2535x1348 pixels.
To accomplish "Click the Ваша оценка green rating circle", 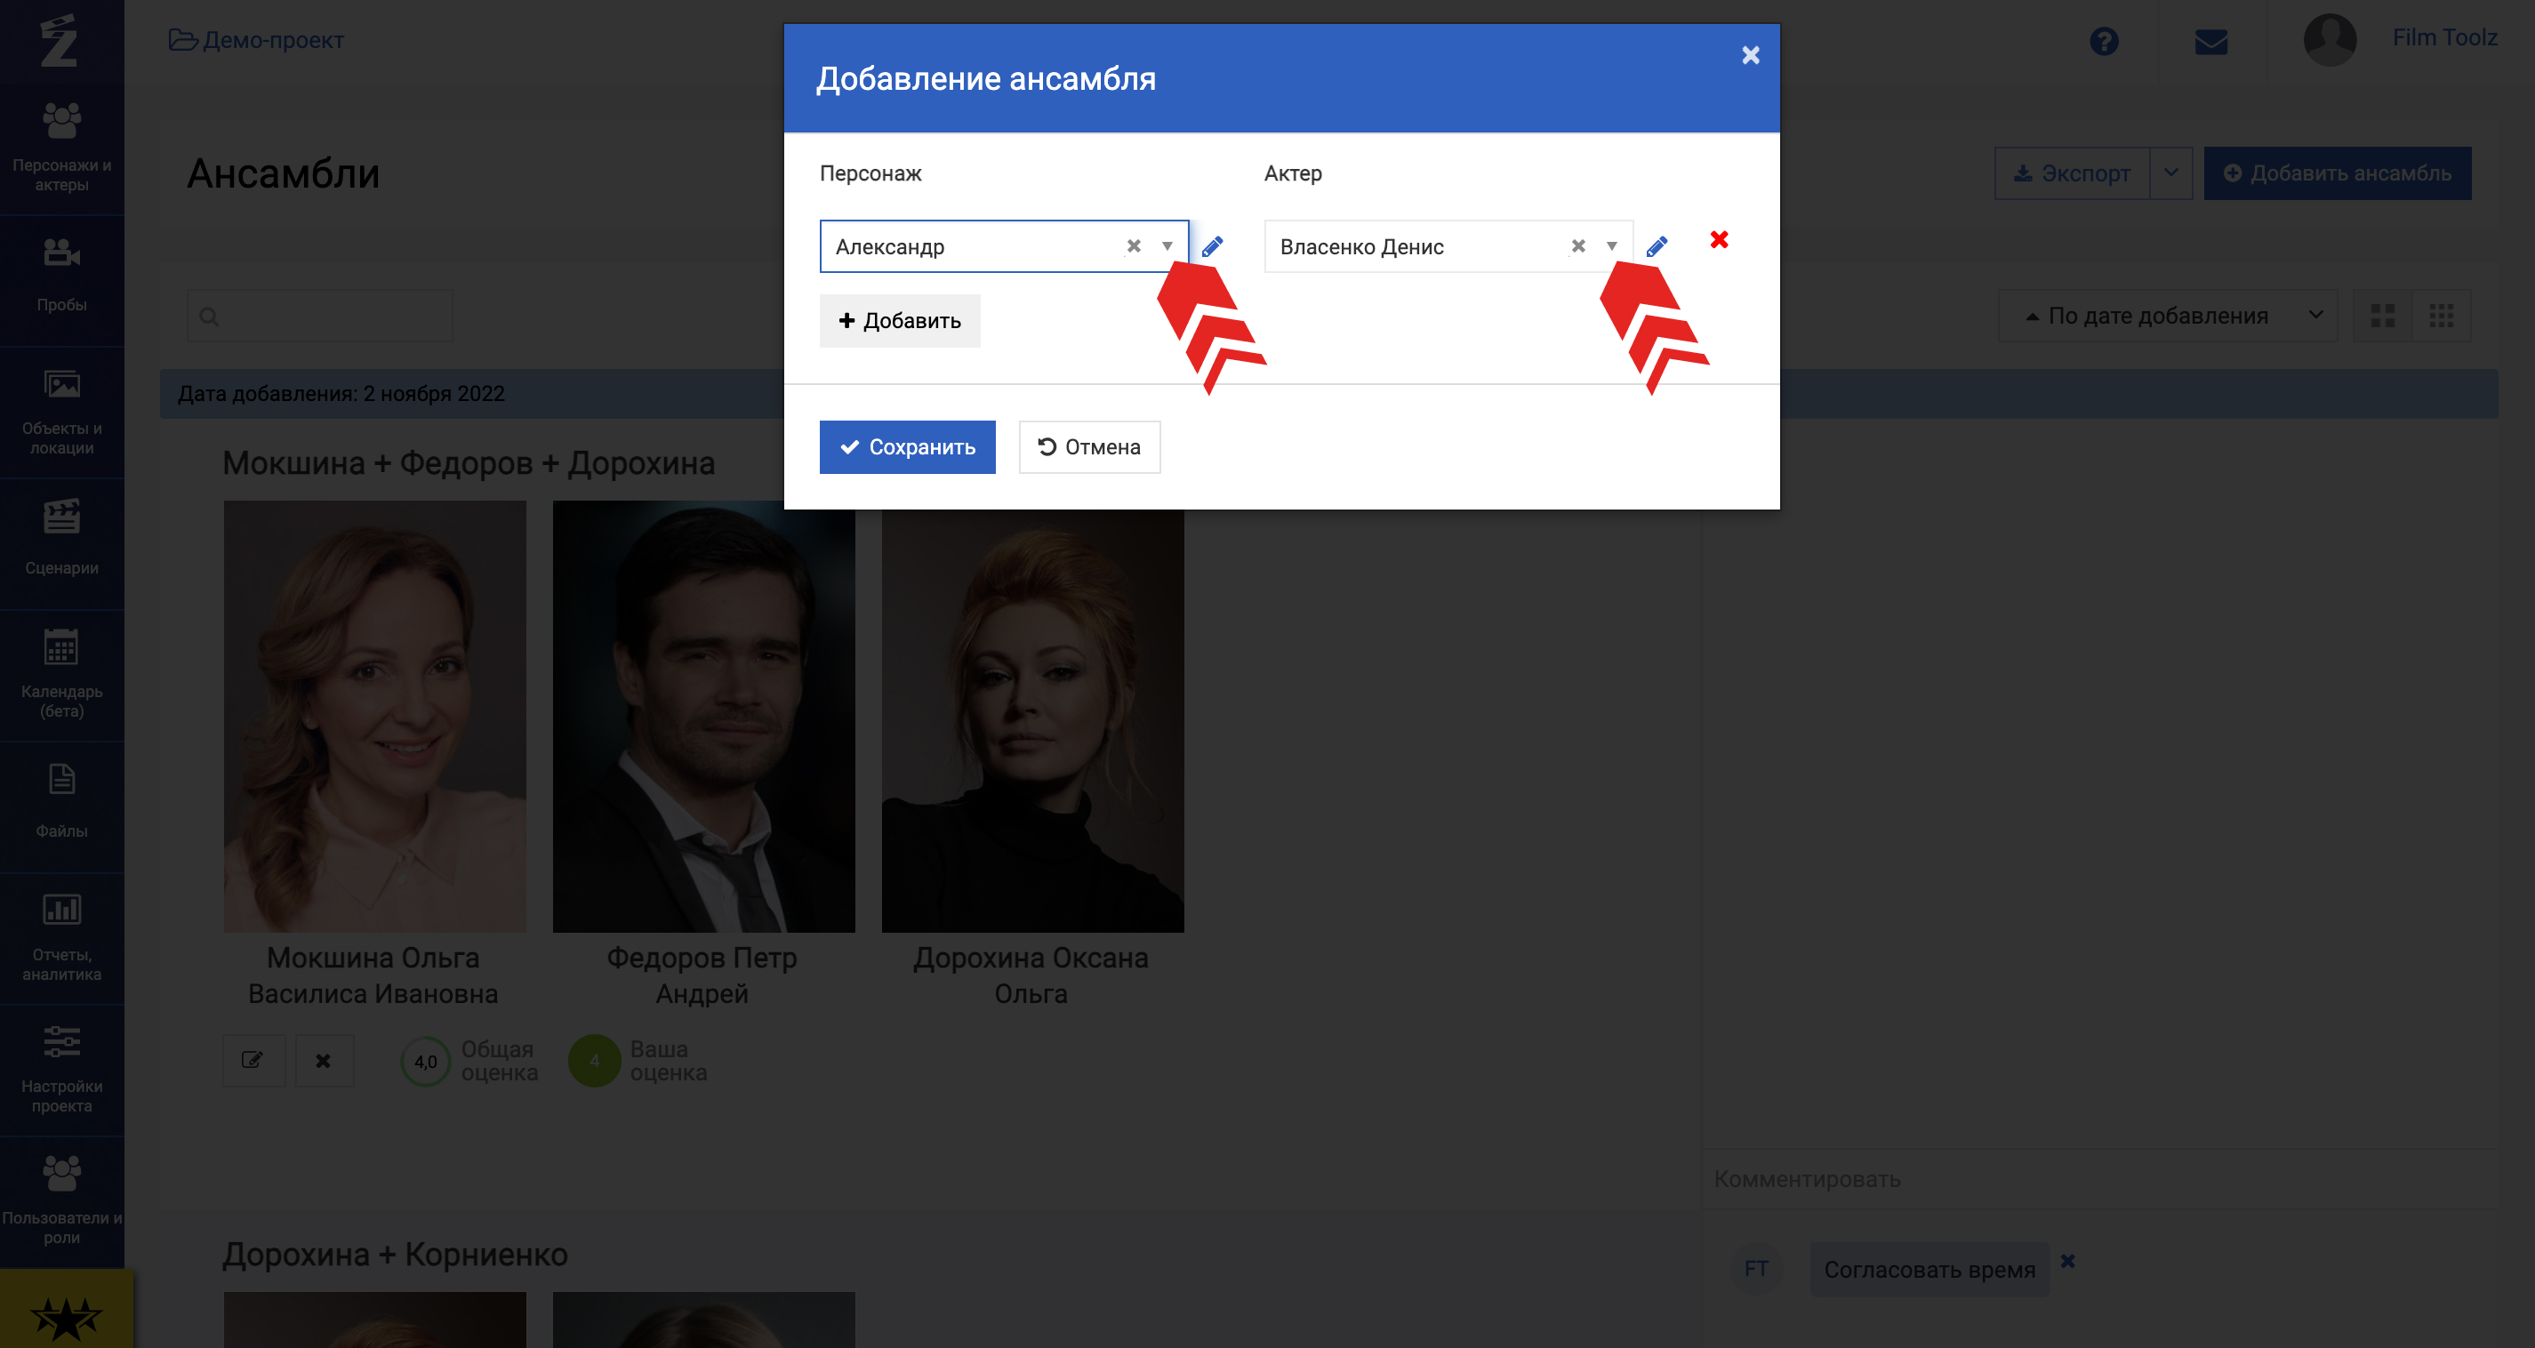I will 594,1061.
